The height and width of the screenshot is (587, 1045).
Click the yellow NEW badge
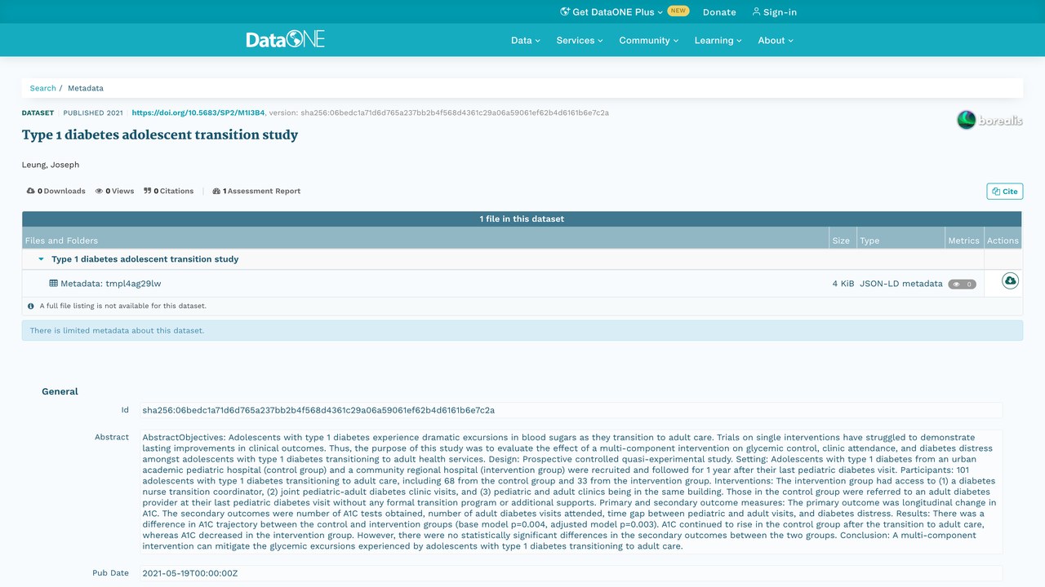coord(678,11)
